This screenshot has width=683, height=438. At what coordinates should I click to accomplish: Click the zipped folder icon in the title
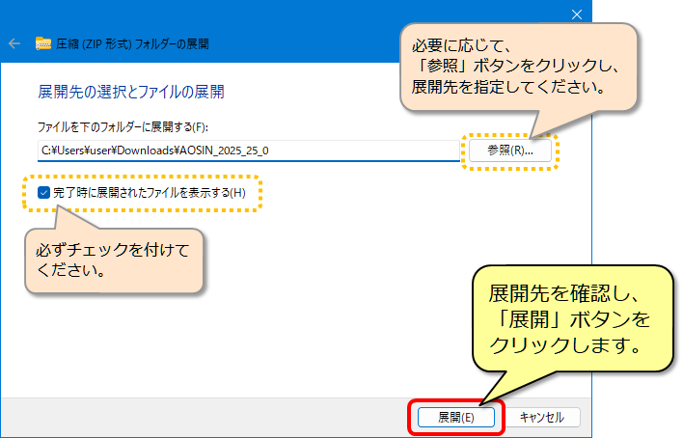pyautogui.click(x=43, y=43)
